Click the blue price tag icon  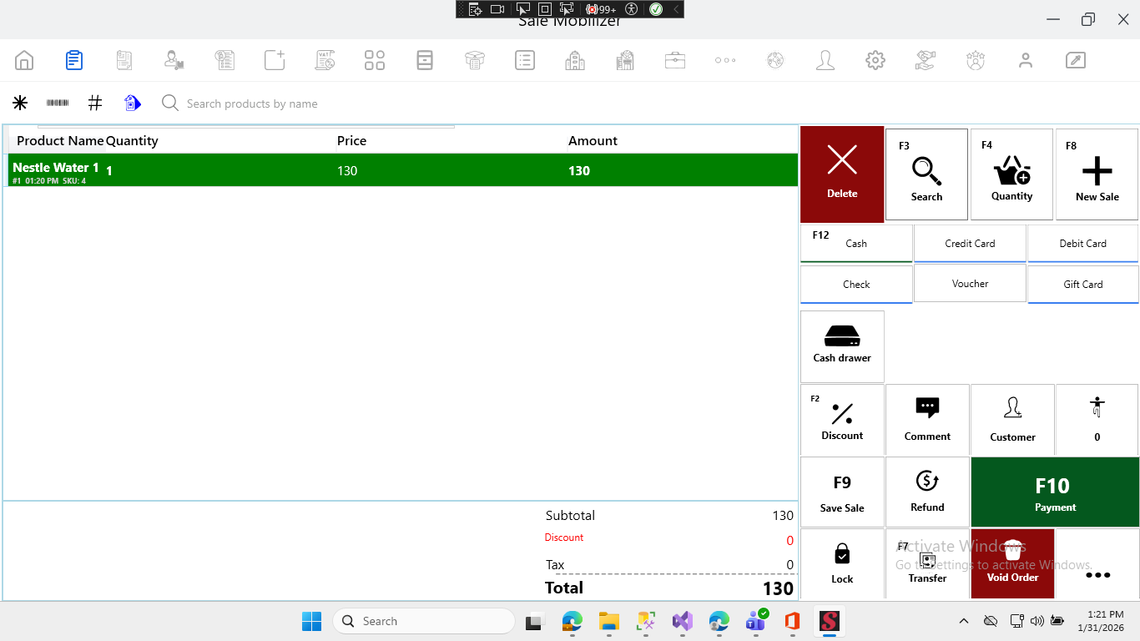133,103
